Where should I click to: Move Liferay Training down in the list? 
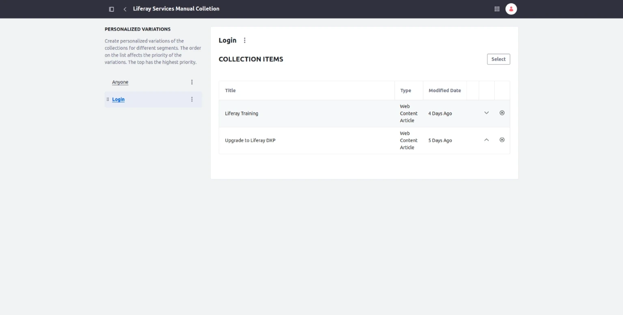(x=486, y=113)
